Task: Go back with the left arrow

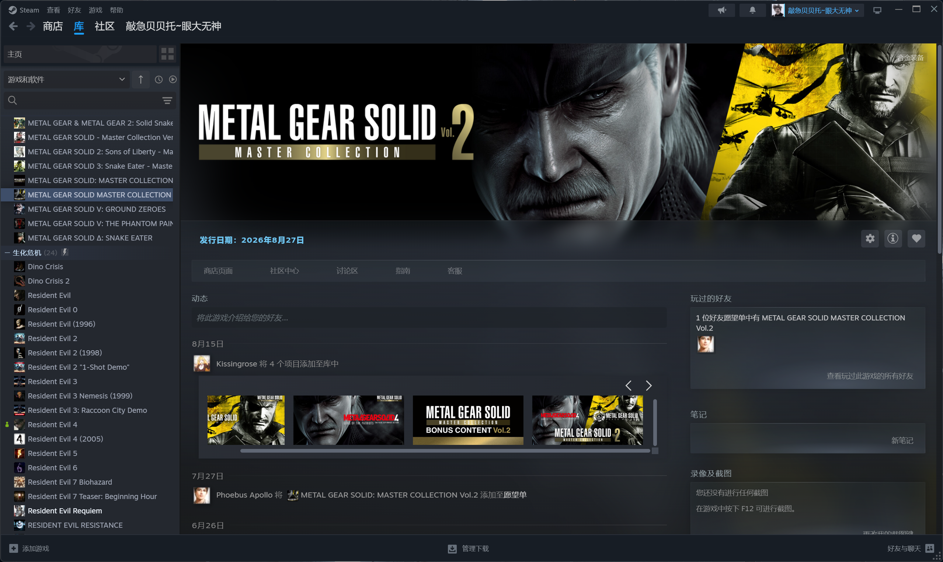Action: 13,26
